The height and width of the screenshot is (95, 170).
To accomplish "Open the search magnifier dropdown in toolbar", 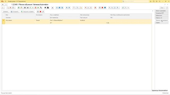I will 78,8.
